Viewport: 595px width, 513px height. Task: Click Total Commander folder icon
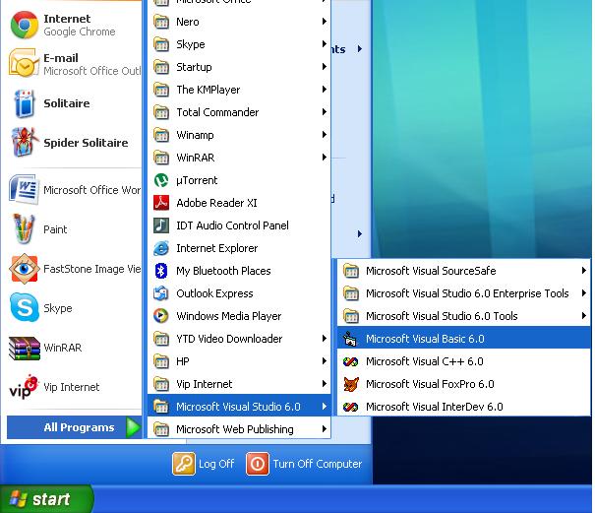[161, 112]
